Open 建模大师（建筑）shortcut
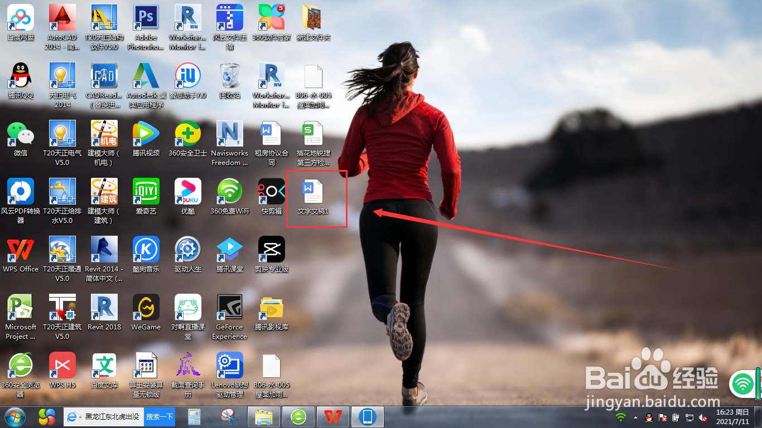 click(x=104, y=201)
